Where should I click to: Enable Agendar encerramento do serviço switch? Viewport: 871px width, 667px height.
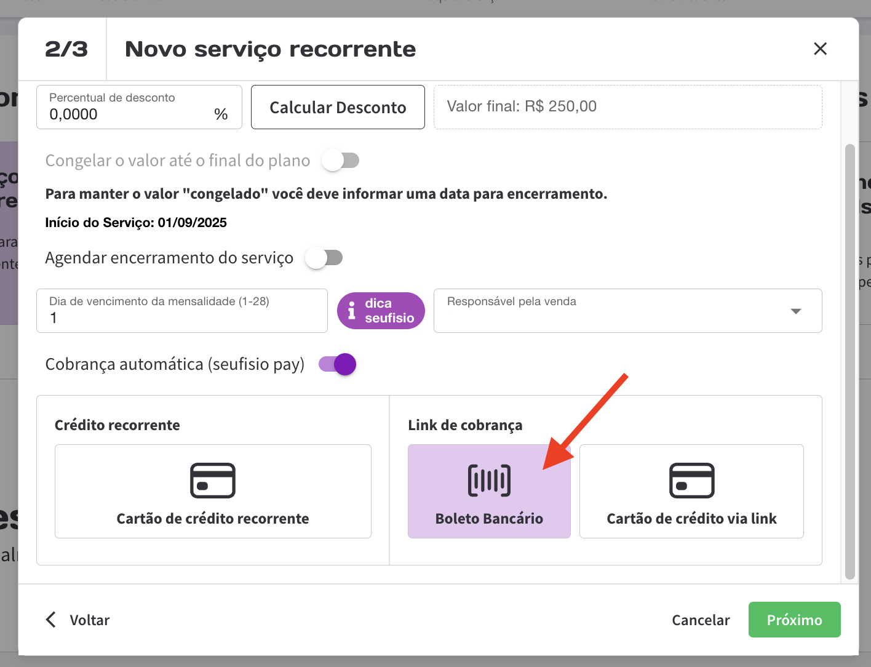pyautogui.click(x=324, y=258)
